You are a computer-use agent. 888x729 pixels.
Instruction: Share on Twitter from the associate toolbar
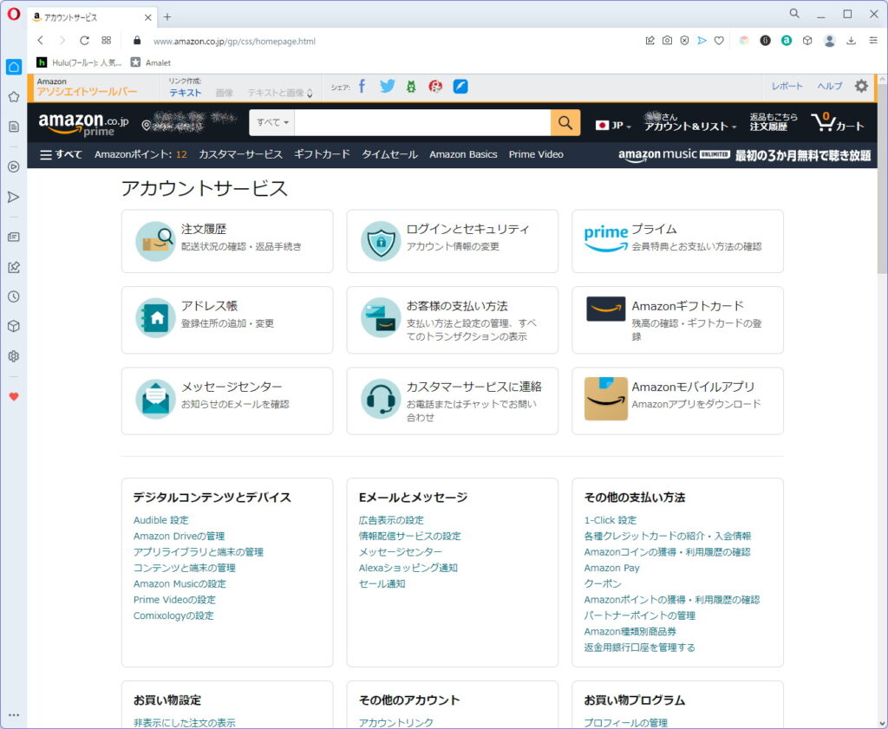(388, 86)
